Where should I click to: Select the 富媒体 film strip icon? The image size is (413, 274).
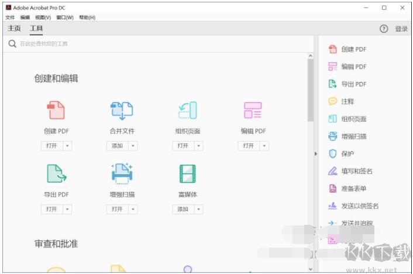(188, 173)
